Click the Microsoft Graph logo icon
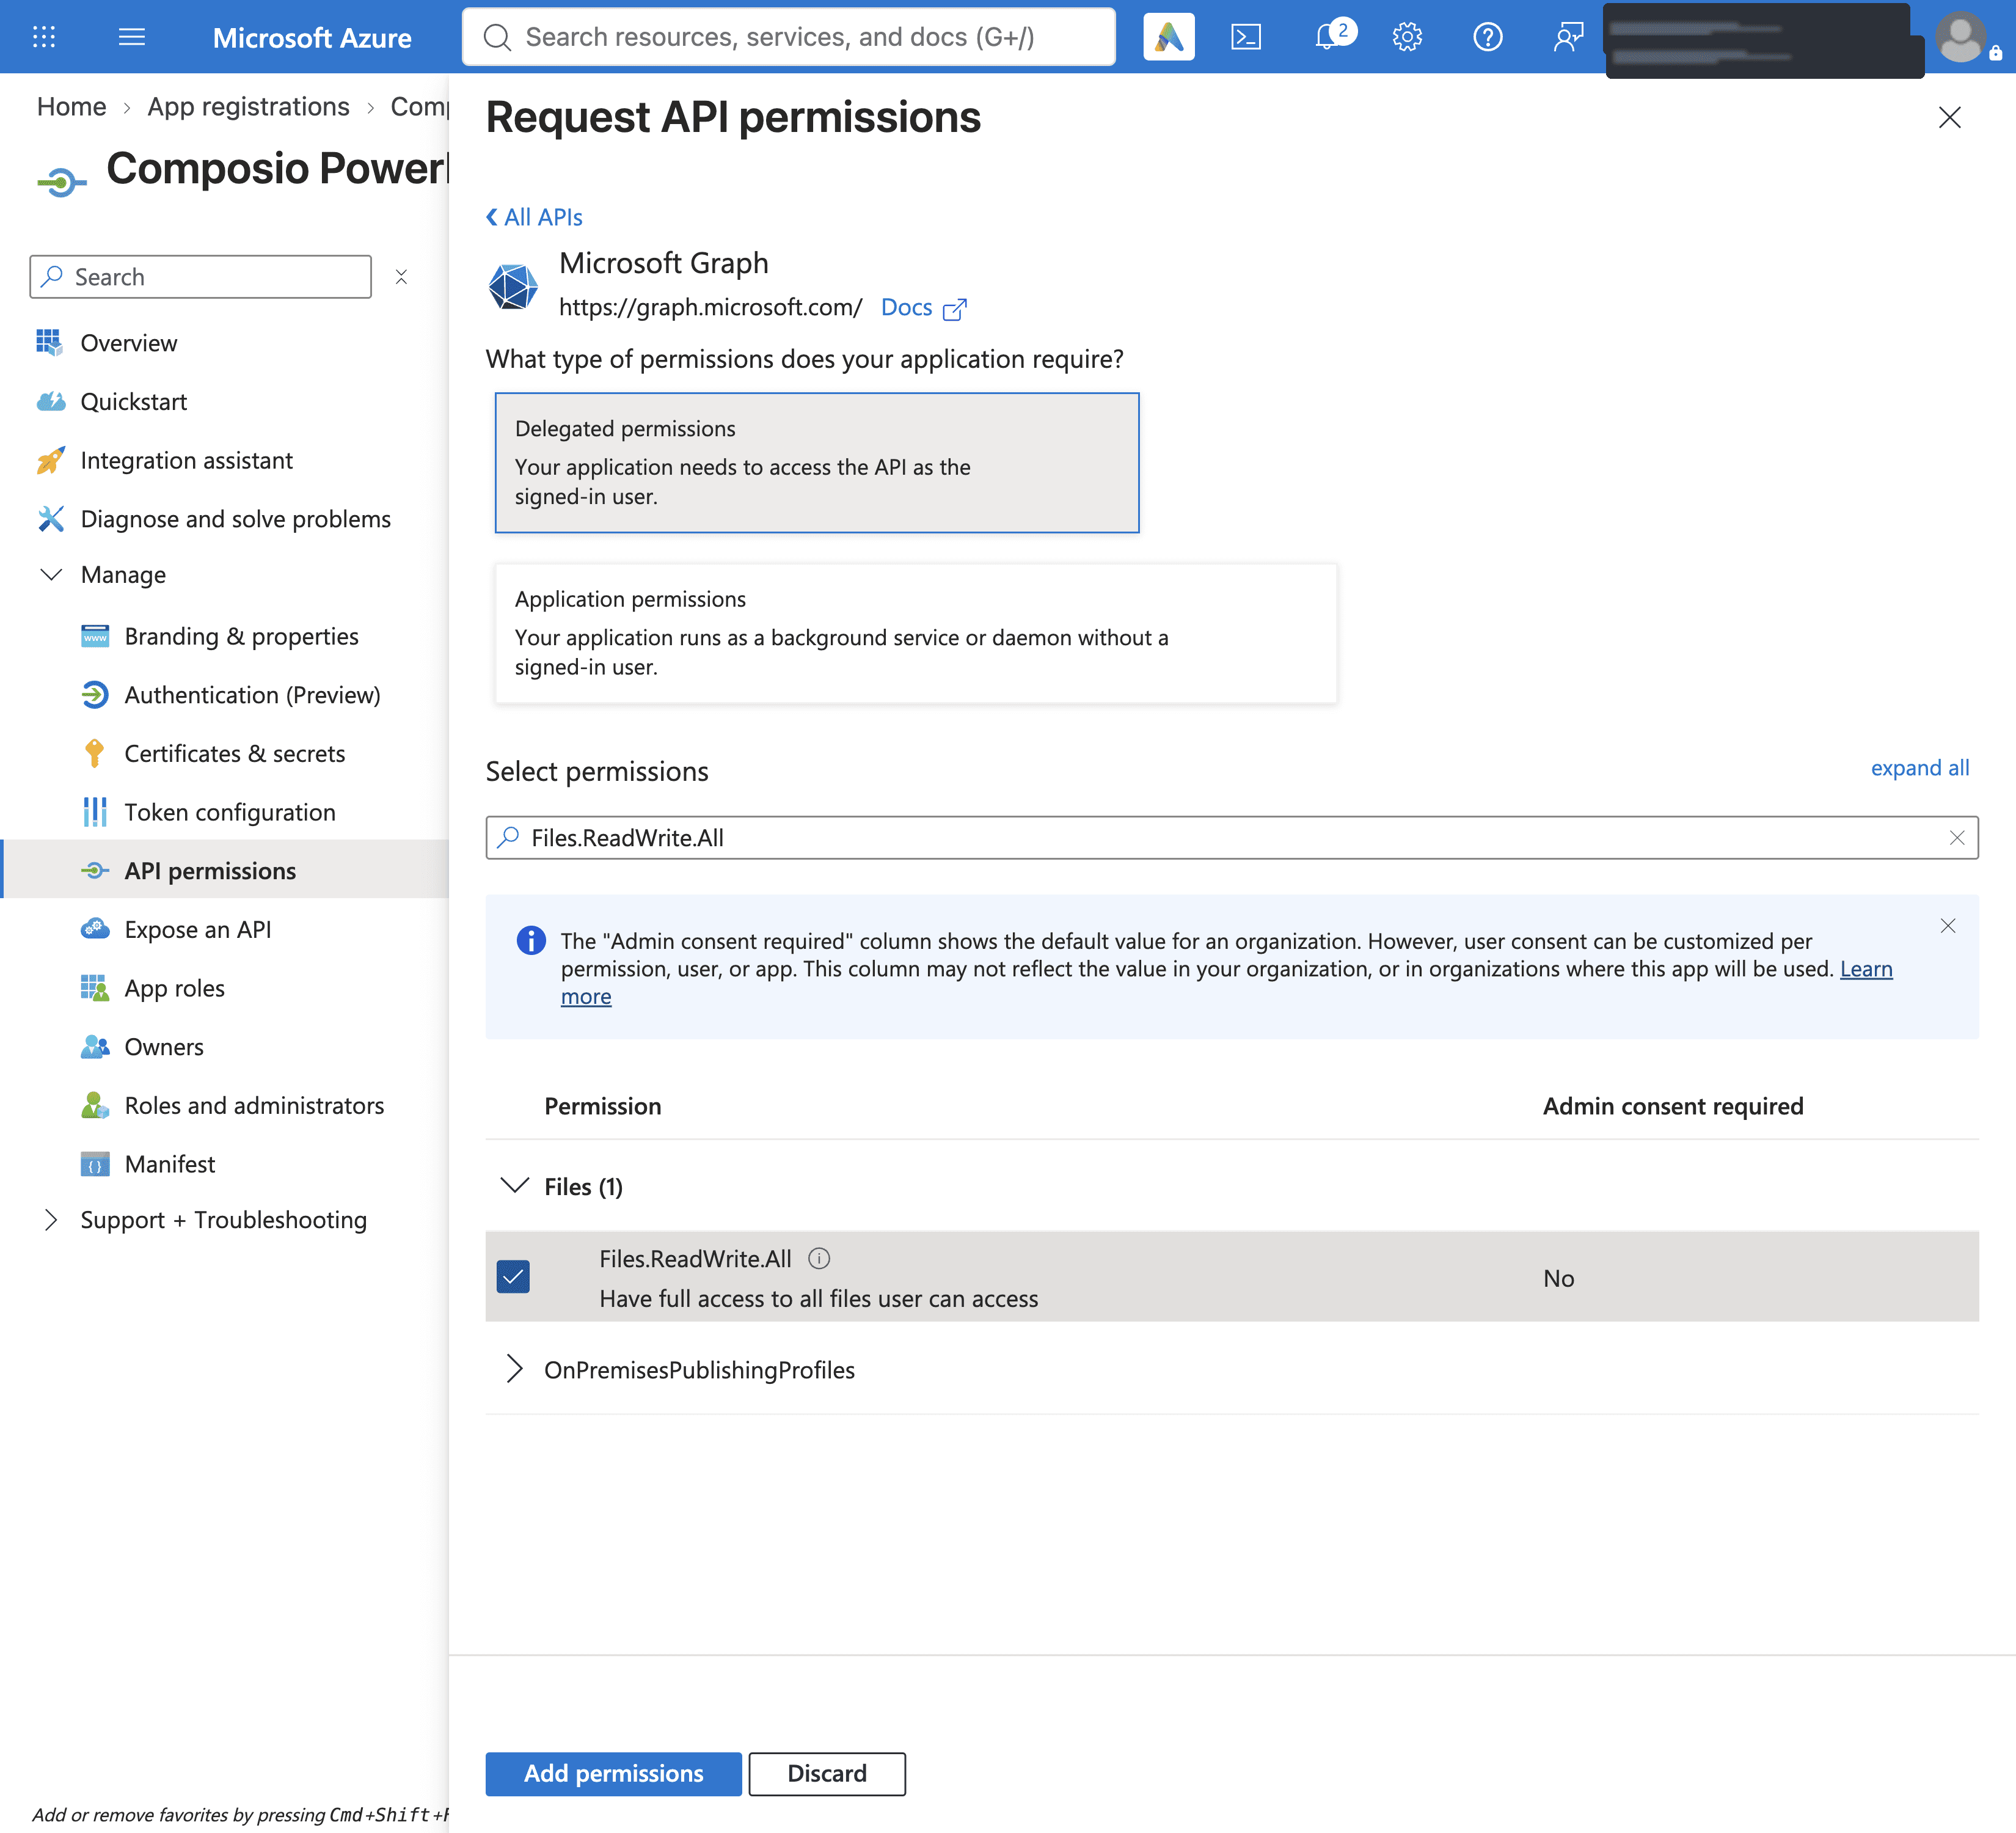 point(513,286)
